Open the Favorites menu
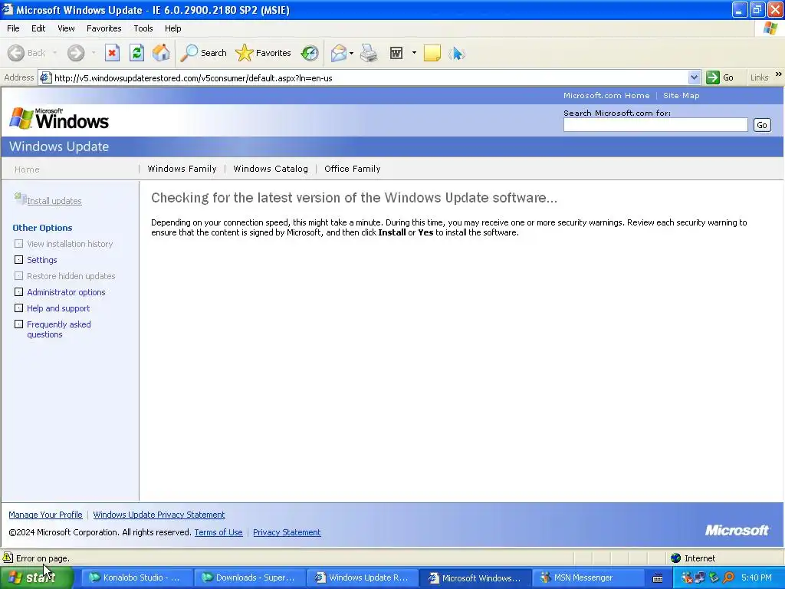The image size is (785, 589). click(x=103, y=28)
